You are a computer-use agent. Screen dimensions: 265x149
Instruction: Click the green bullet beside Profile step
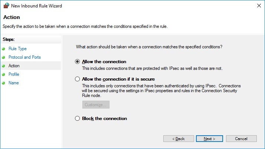tap(4, 74)
